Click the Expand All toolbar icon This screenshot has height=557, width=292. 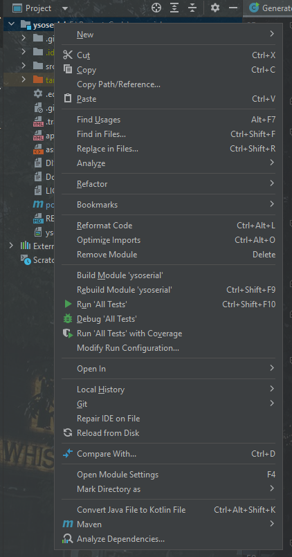point(174,8)
